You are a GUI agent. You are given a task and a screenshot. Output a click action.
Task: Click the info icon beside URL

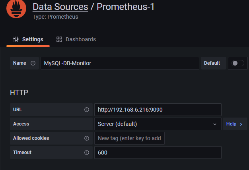[87, 110]
